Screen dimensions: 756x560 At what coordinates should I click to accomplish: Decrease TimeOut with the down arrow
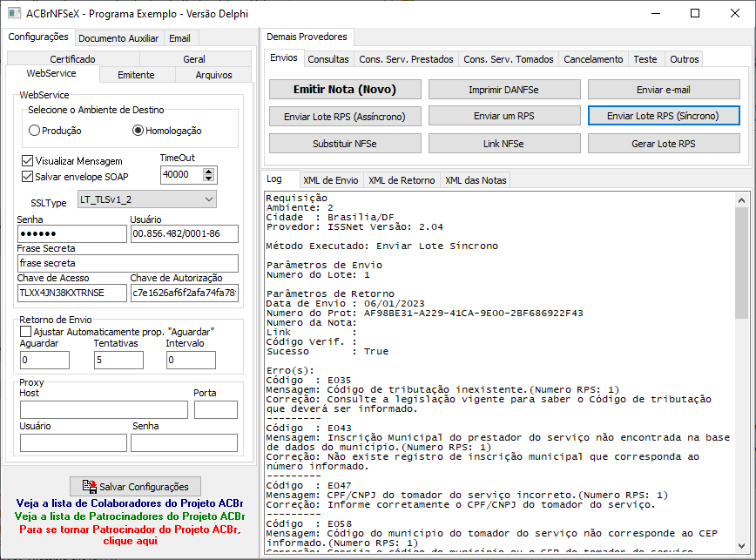(208, 179)
